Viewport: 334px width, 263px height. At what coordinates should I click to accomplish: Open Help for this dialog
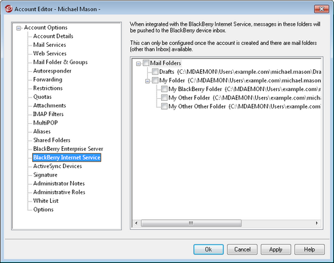pyautogui.click(x=310, y=250)
